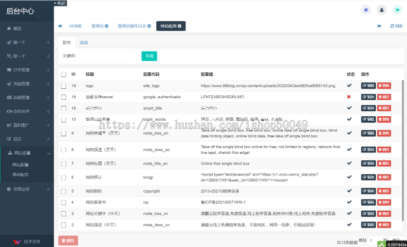Check the box for ID 9

coord(64,133)
